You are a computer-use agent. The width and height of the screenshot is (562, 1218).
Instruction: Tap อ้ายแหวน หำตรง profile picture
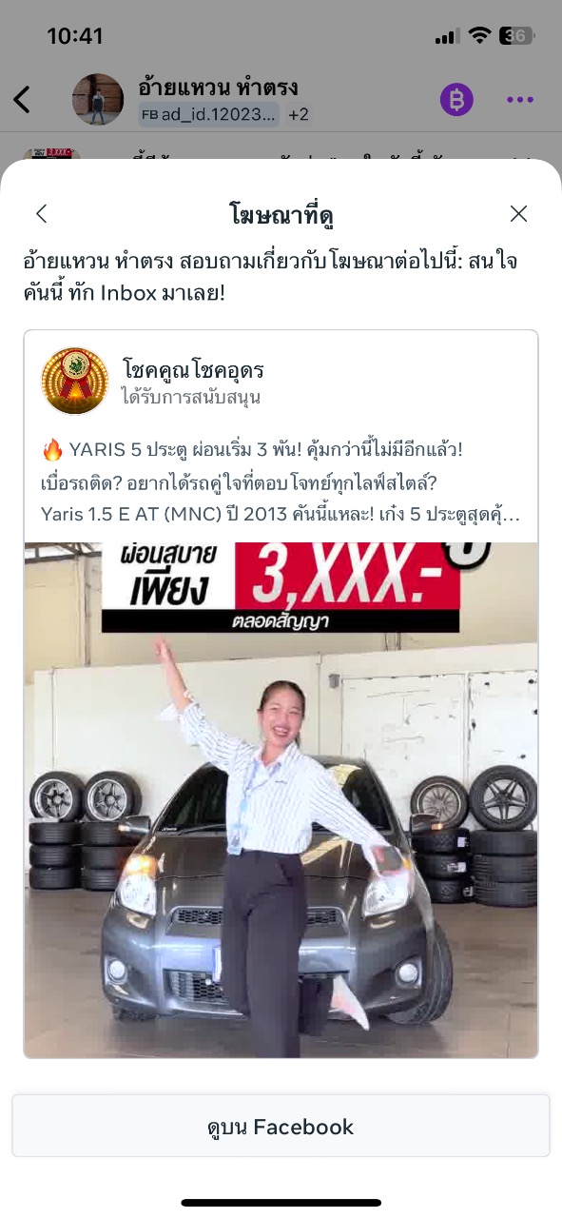[x=98, y=99]
